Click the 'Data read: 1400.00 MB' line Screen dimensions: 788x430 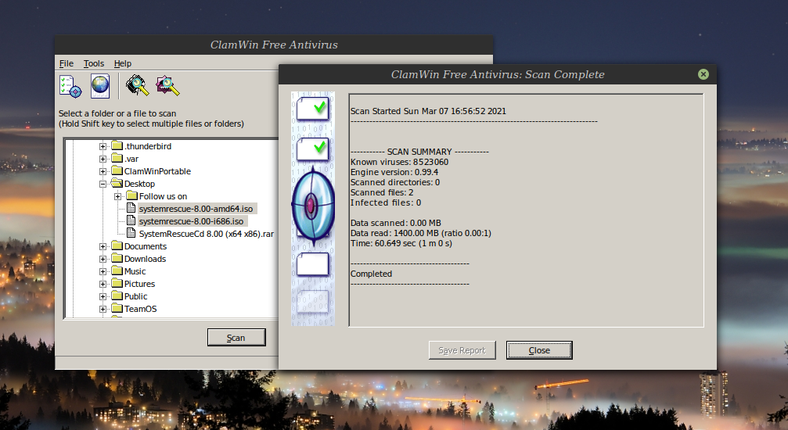click(x=421, y=233)
